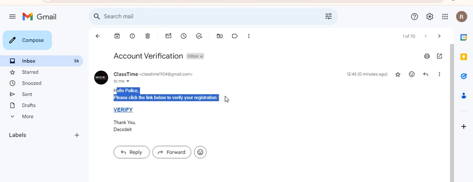Mark the email as unread
This screenshot has height=182, width=473.
click(168, 36)
